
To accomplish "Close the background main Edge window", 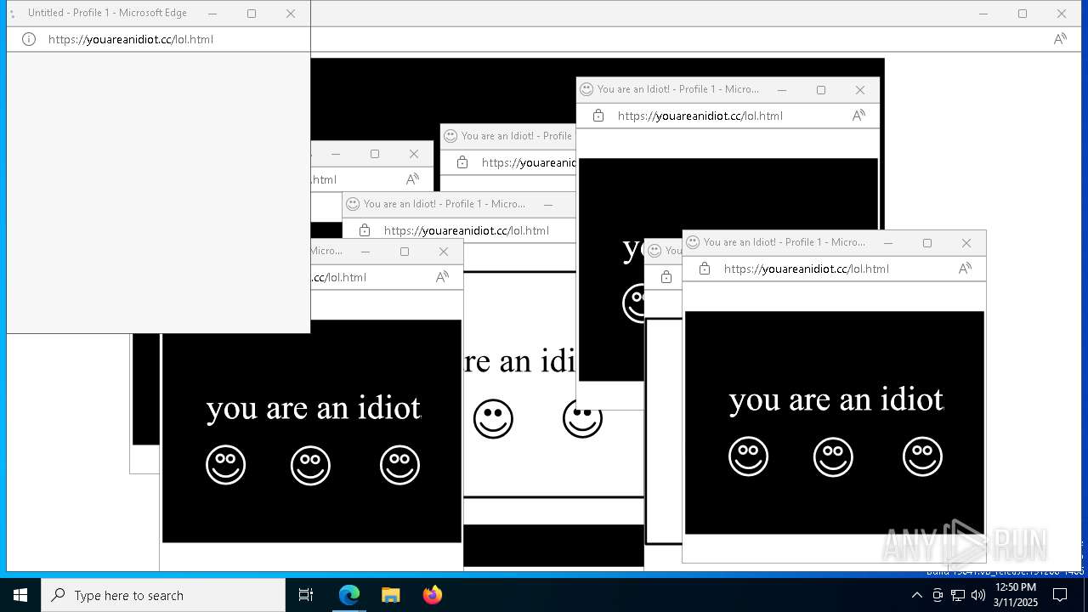I will coord(1062,14).
